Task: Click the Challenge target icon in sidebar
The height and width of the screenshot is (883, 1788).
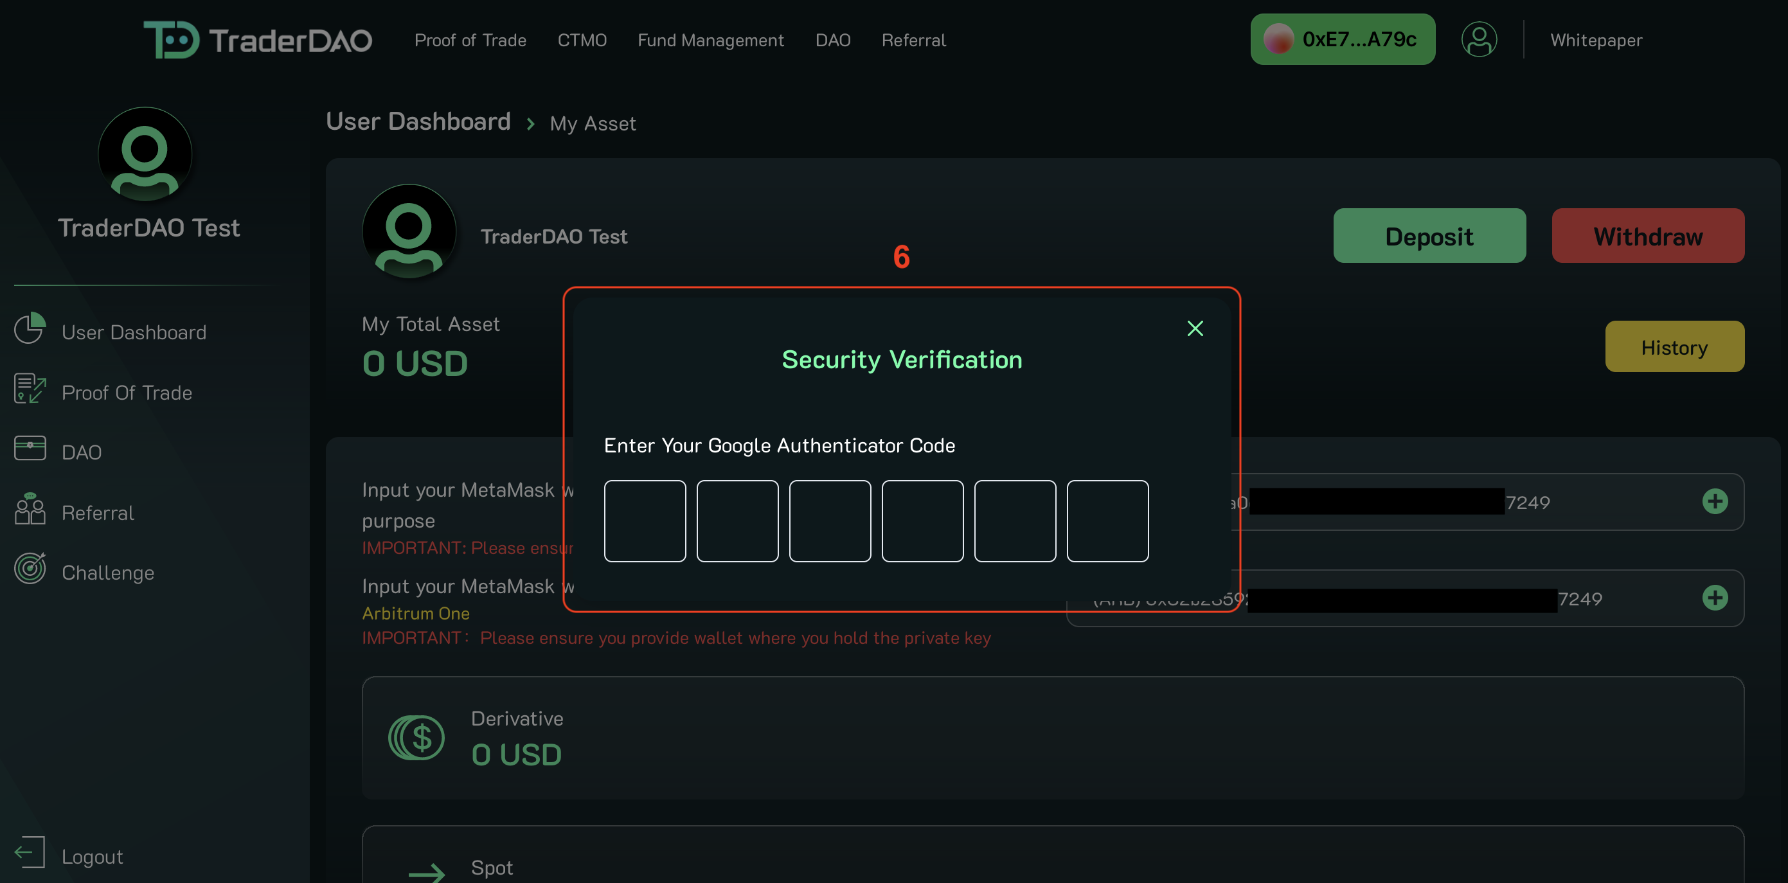Action: pyautogui.click(x=30, y=569)
